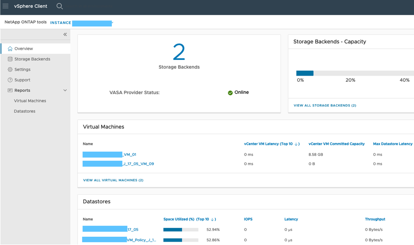Click the Overview home icon
Viewport: 414px width, 245px height.
[x=10, y=49]
